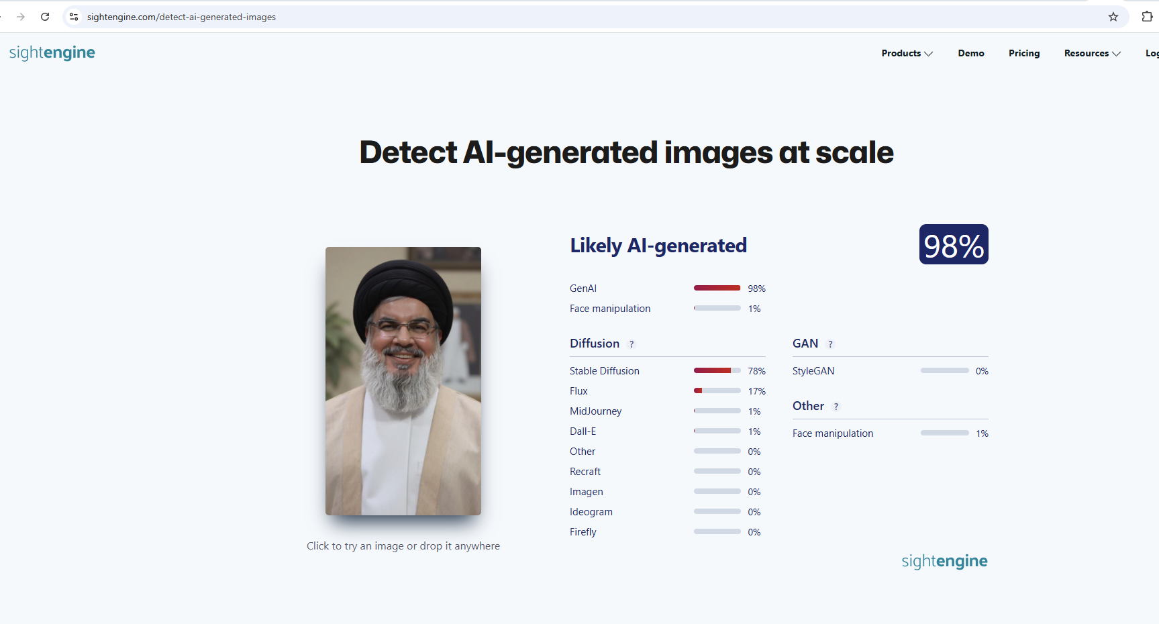Click the site information icon in address bar
1159x624 pixels.
pos(74,17)
